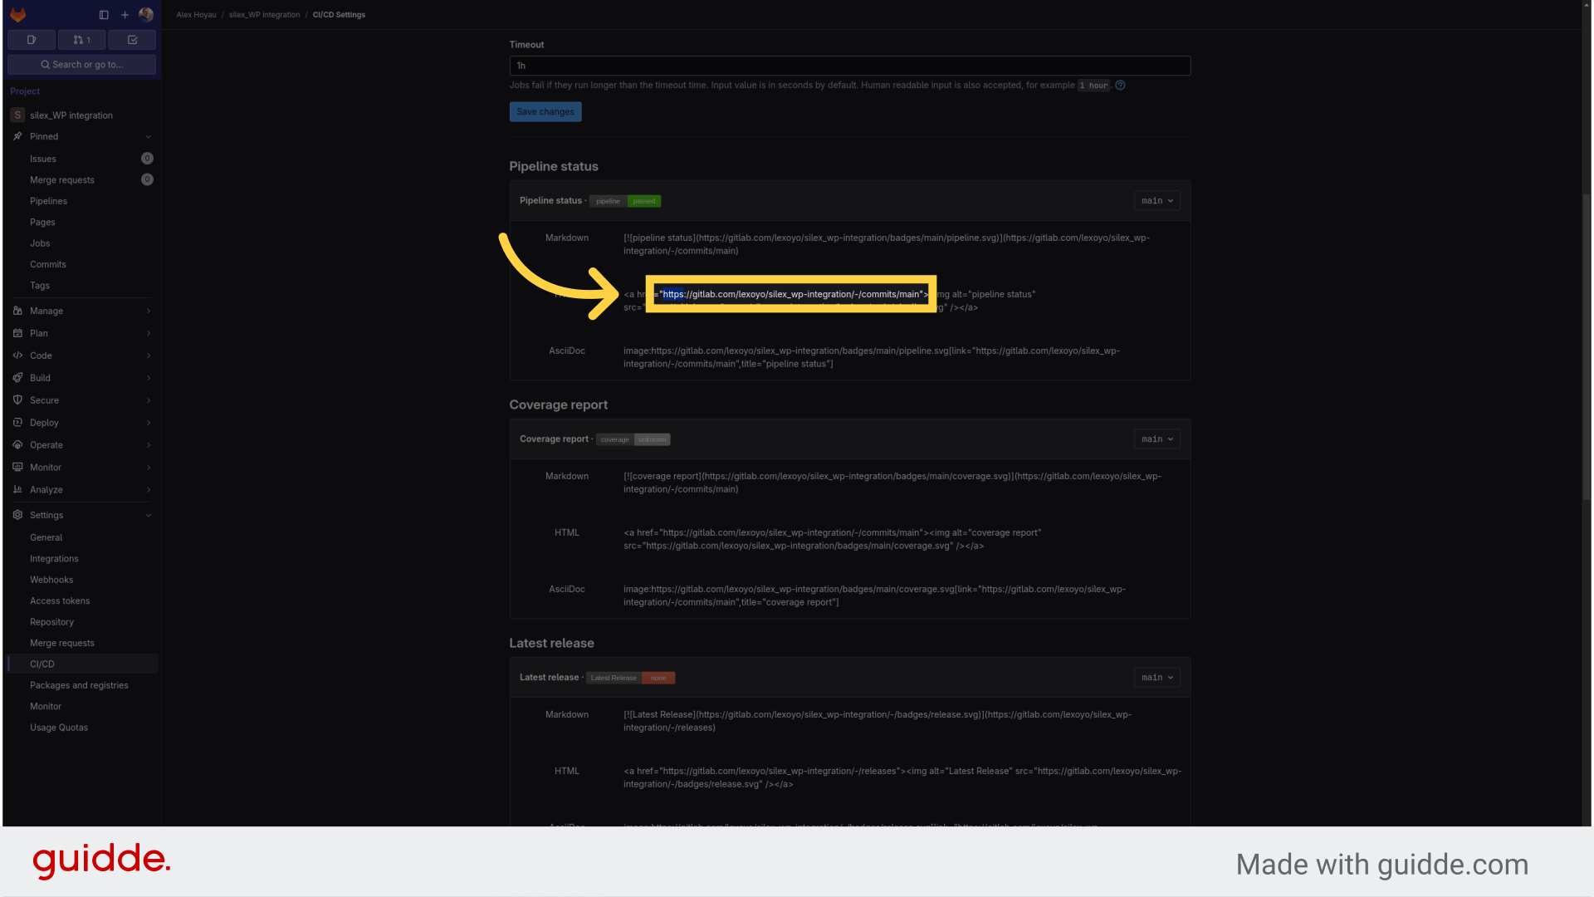
Task: Open the Code section sidebar icon
Action: tap(17, 356)
